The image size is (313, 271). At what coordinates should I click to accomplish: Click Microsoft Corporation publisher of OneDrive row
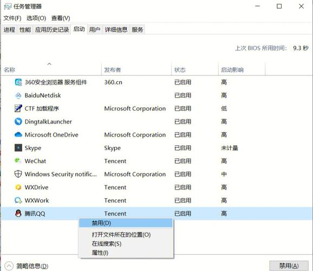pyautogui.click(x=135, y=135)
